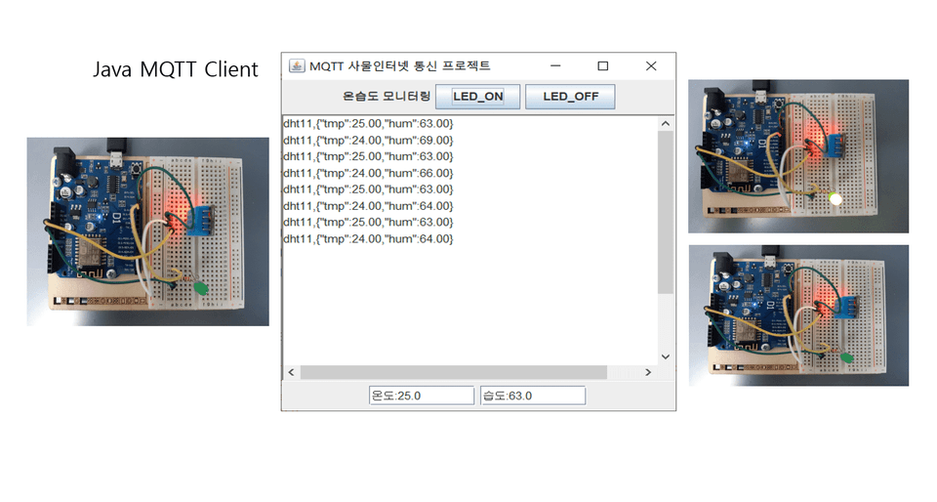The width and height of the screenshot is (937, 502).
Task: Click the last log line in the text area
Action: click(368, 239)
